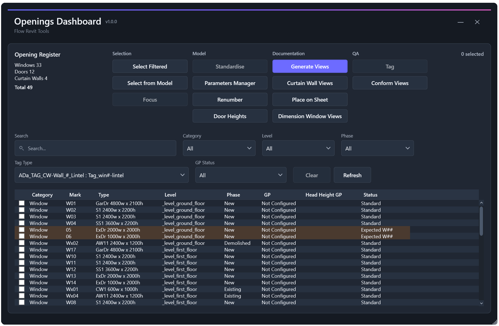This screenshot has width=499, height=326.
Task: Click the 'CW1 600w x 1000h' type cell
Action: pos(117,289)
